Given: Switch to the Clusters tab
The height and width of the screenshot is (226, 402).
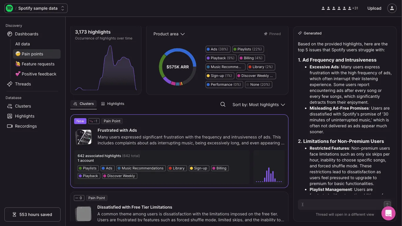Looking at the screenshot, I should click(84, 104).
